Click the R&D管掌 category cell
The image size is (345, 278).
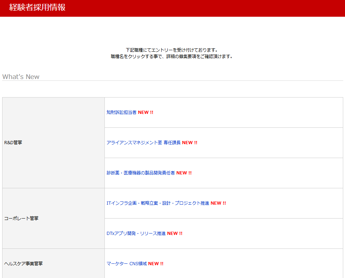click(53, 143)
